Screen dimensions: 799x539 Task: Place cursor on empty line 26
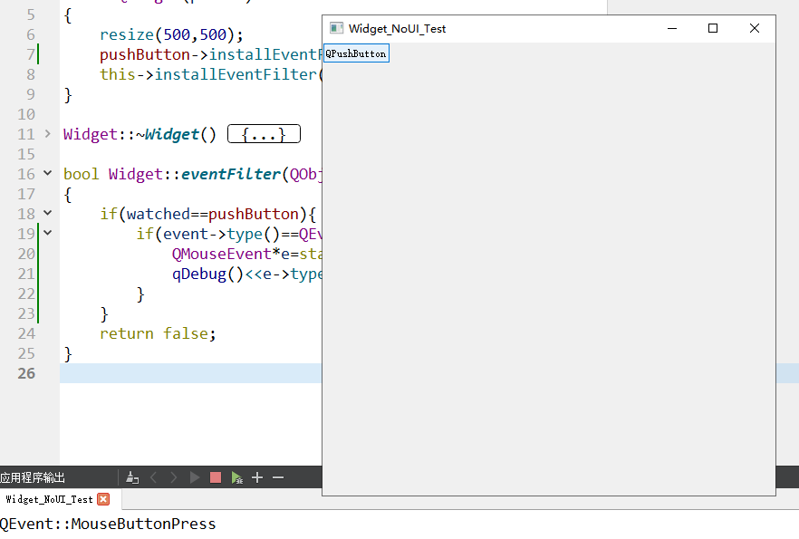pos(181,373)
